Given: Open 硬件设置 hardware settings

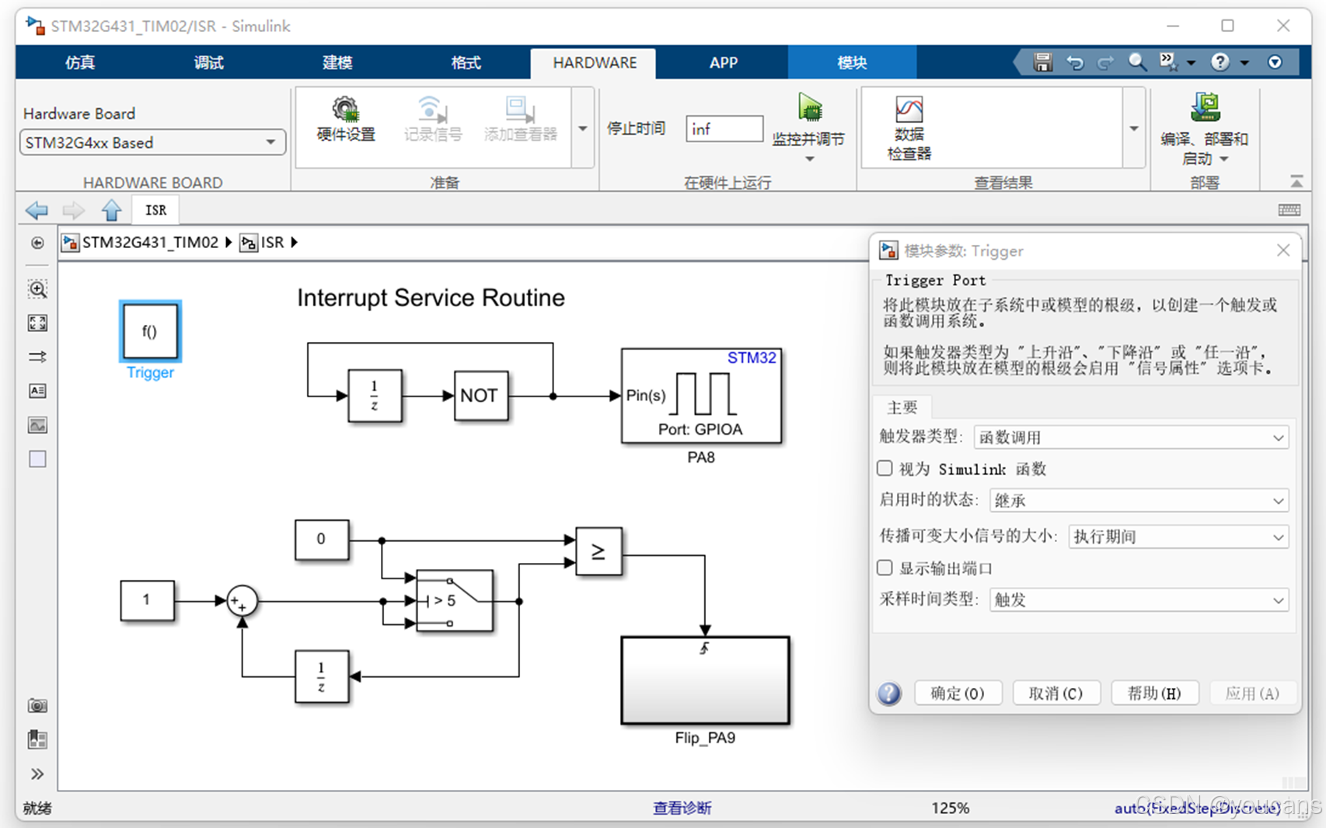Looking at the screenshot, I should click(346, 119).
